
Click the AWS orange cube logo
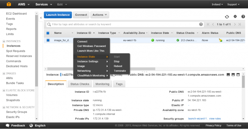pyautogui.click(x=9, y=4)
